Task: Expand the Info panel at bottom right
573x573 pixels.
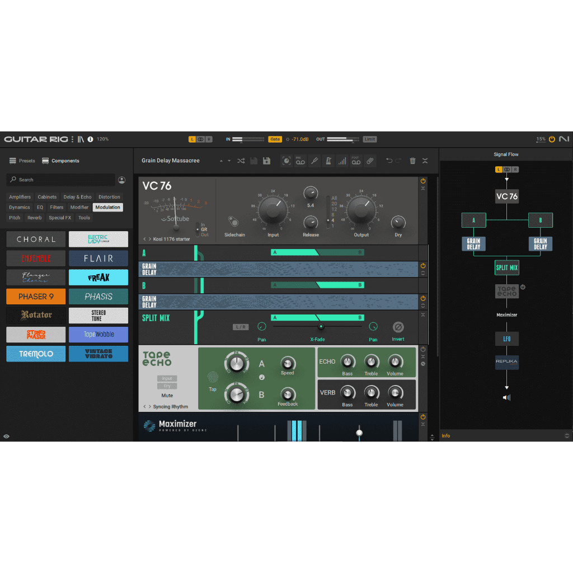Action: tap(567, 435)
